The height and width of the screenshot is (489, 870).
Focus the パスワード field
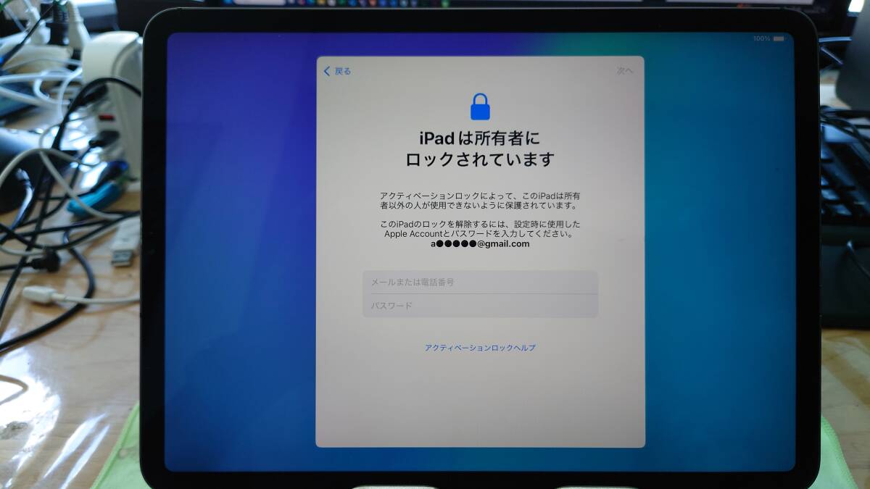(x=480, y=306)
